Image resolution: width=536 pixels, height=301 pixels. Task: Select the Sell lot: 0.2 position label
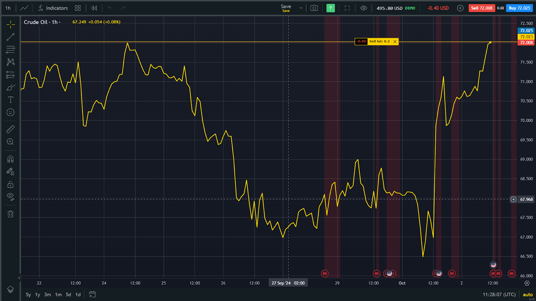pyautogui.click(x=380, y=41)
